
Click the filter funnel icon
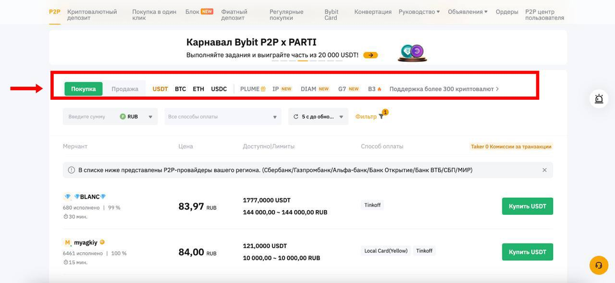(381, 117)
